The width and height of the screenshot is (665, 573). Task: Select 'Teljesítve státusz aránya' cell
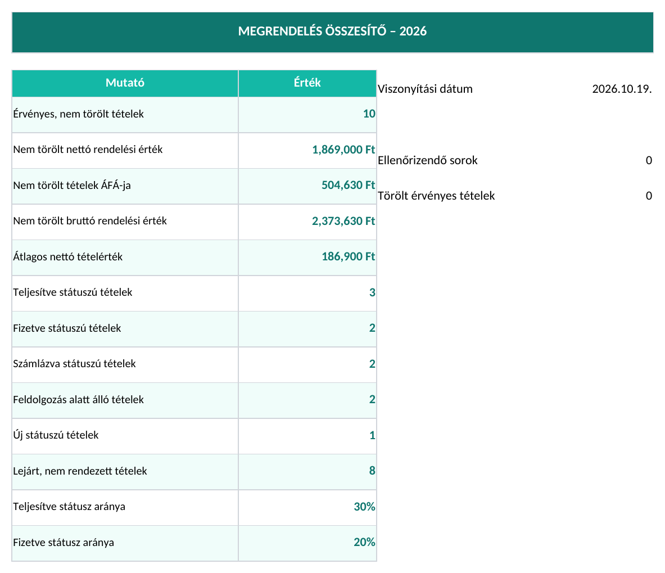pyautogui.click(x=125, y=508)
